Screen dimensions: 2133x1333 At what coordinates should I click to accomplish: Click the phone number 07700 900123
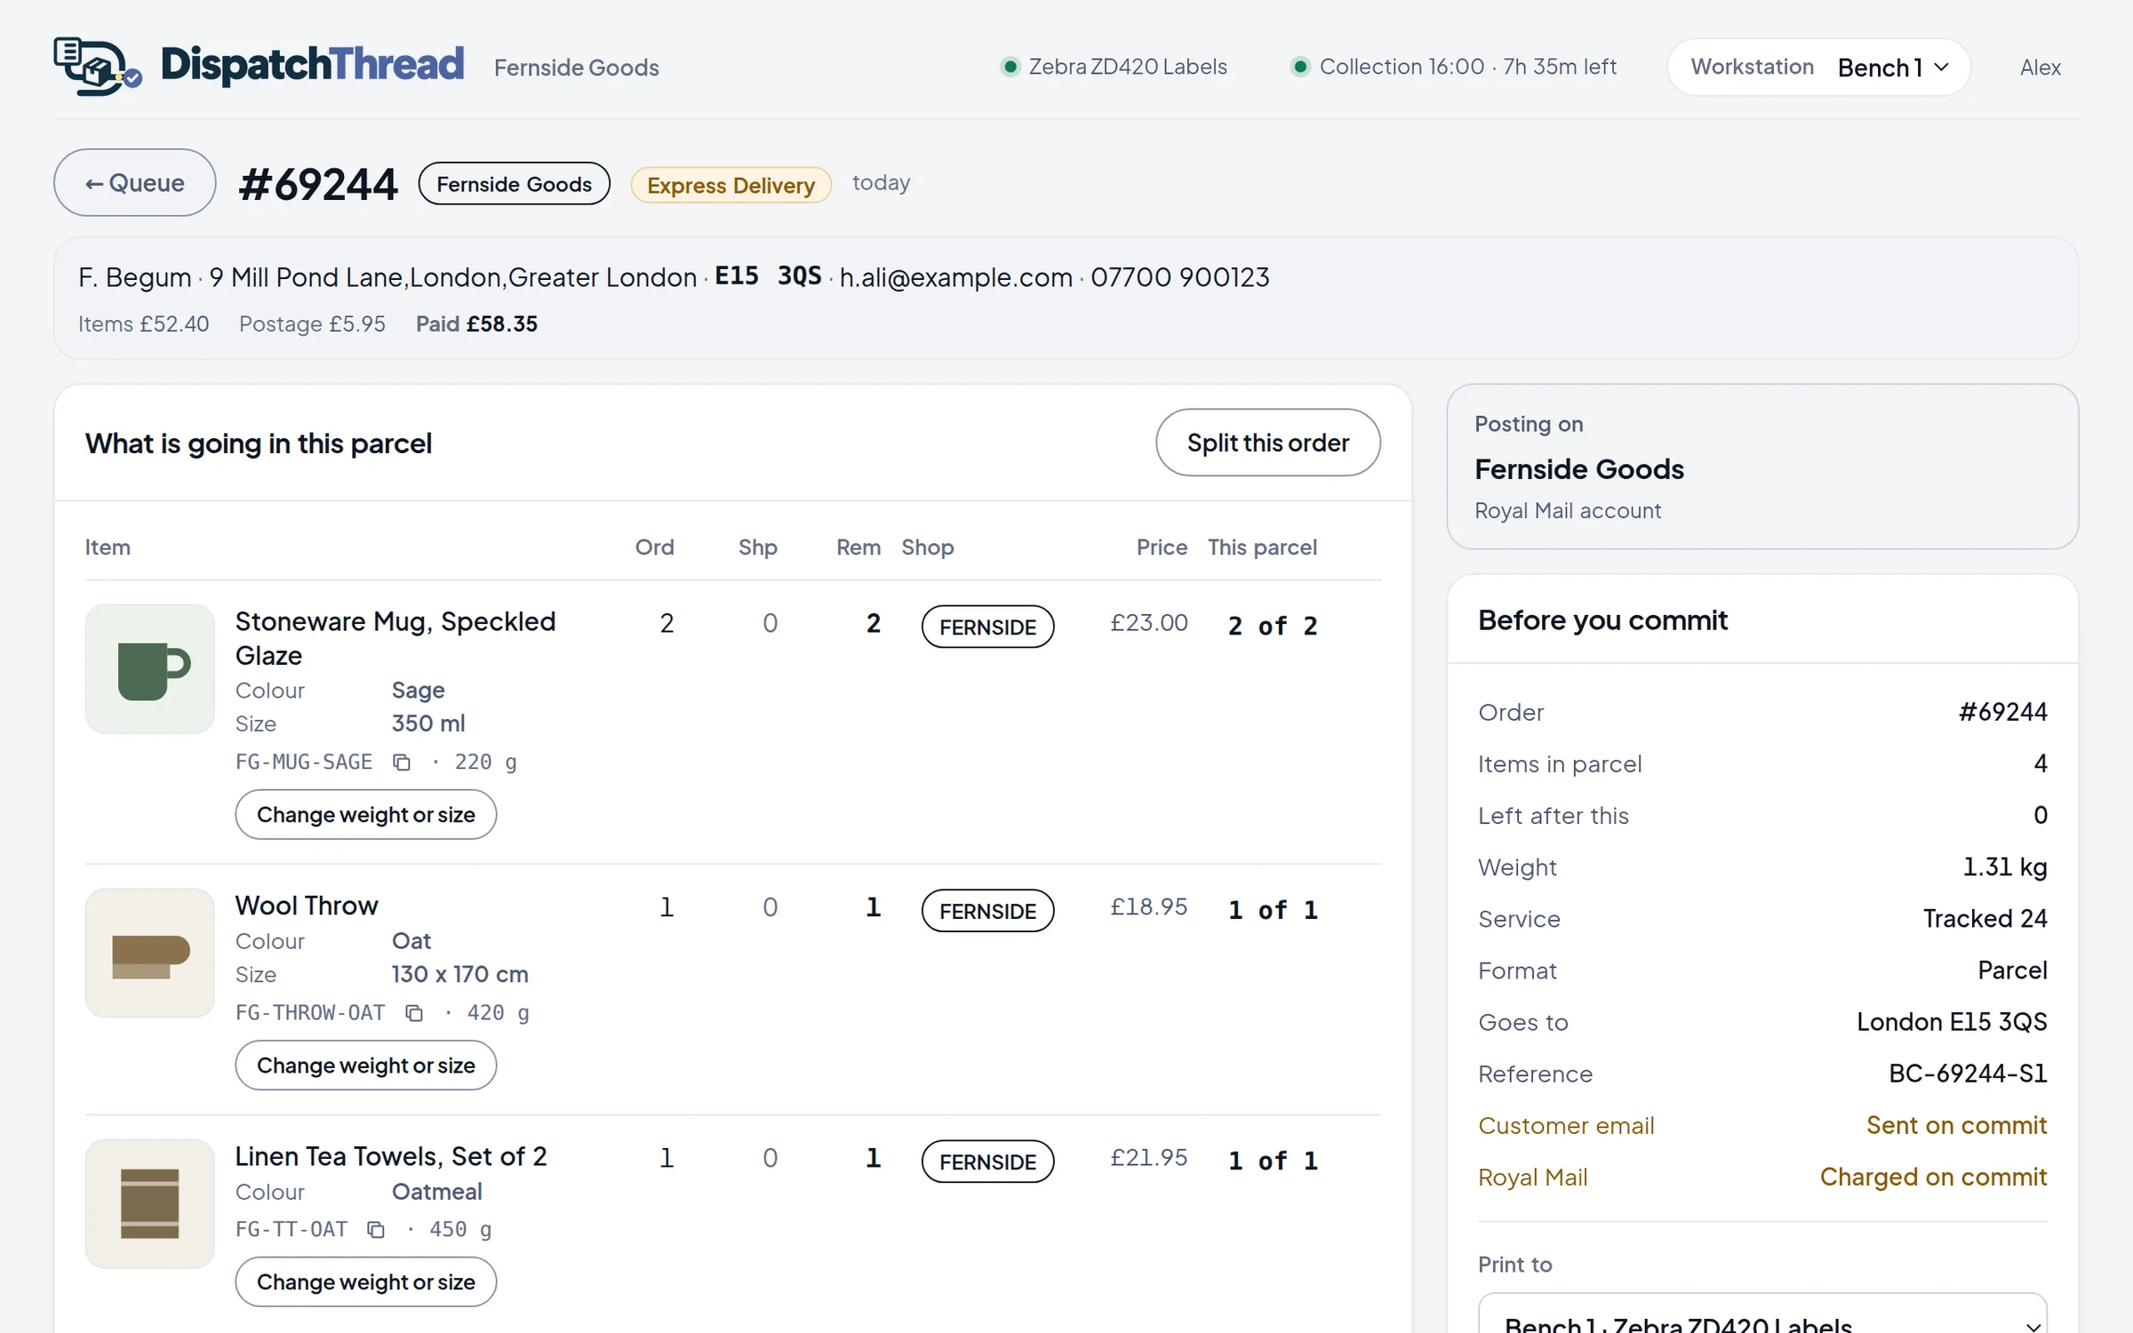1179,277
